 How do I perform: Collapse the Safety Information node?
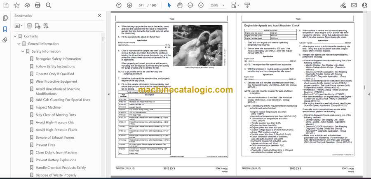(x=23, y=51)
